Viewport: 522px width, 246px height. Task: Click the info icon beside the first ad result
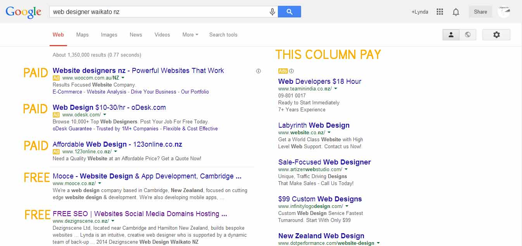pos(258,71)
